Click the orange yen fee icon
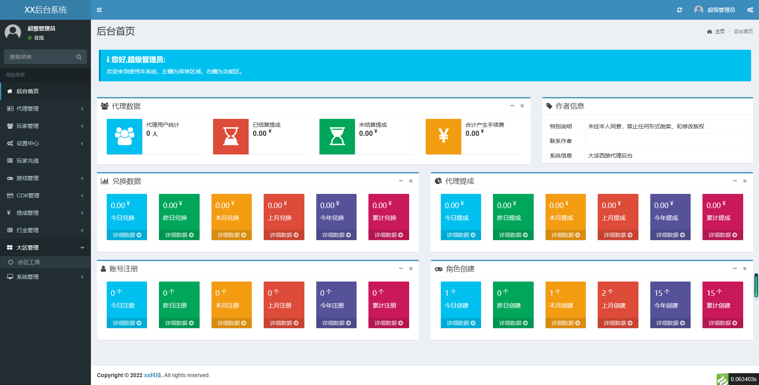This screenshot has width=759, height=385. pos(444,137)
